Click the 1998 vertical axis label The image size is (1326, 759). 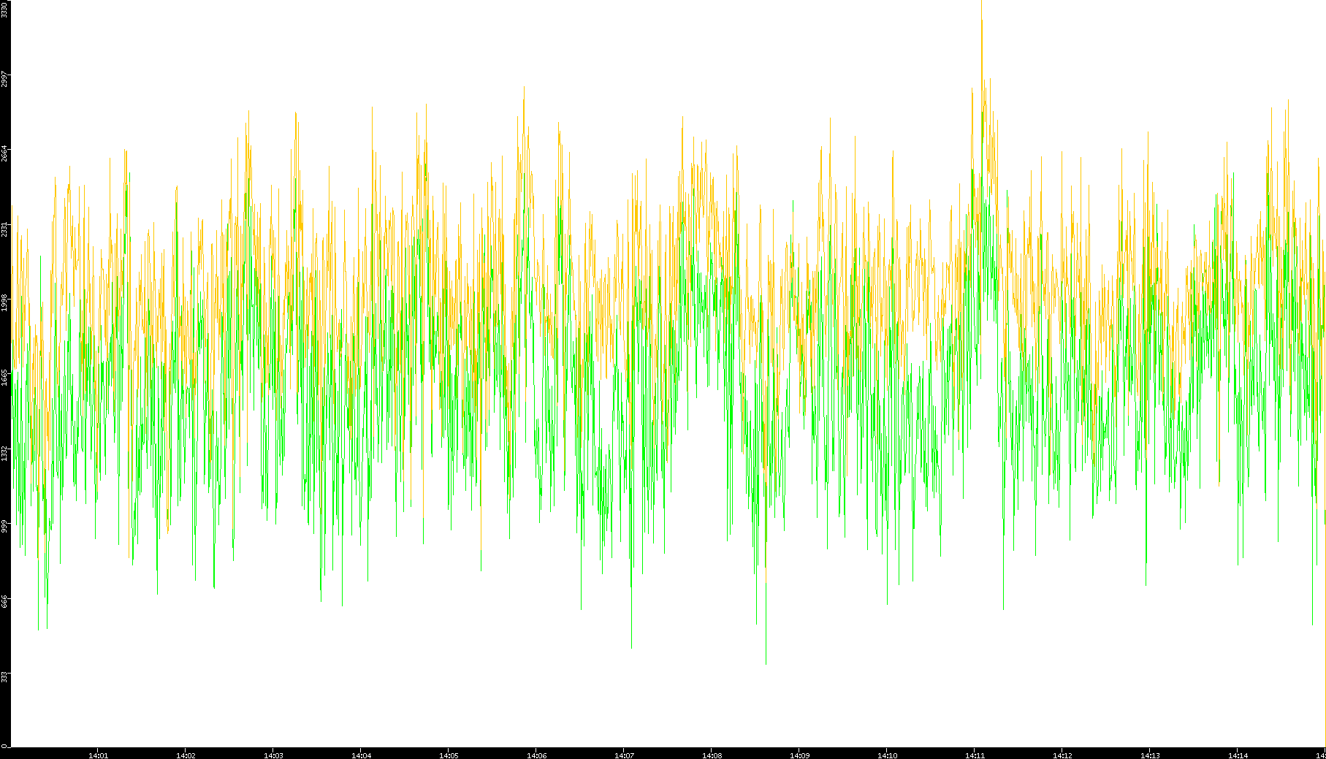[x=4, y=302]
